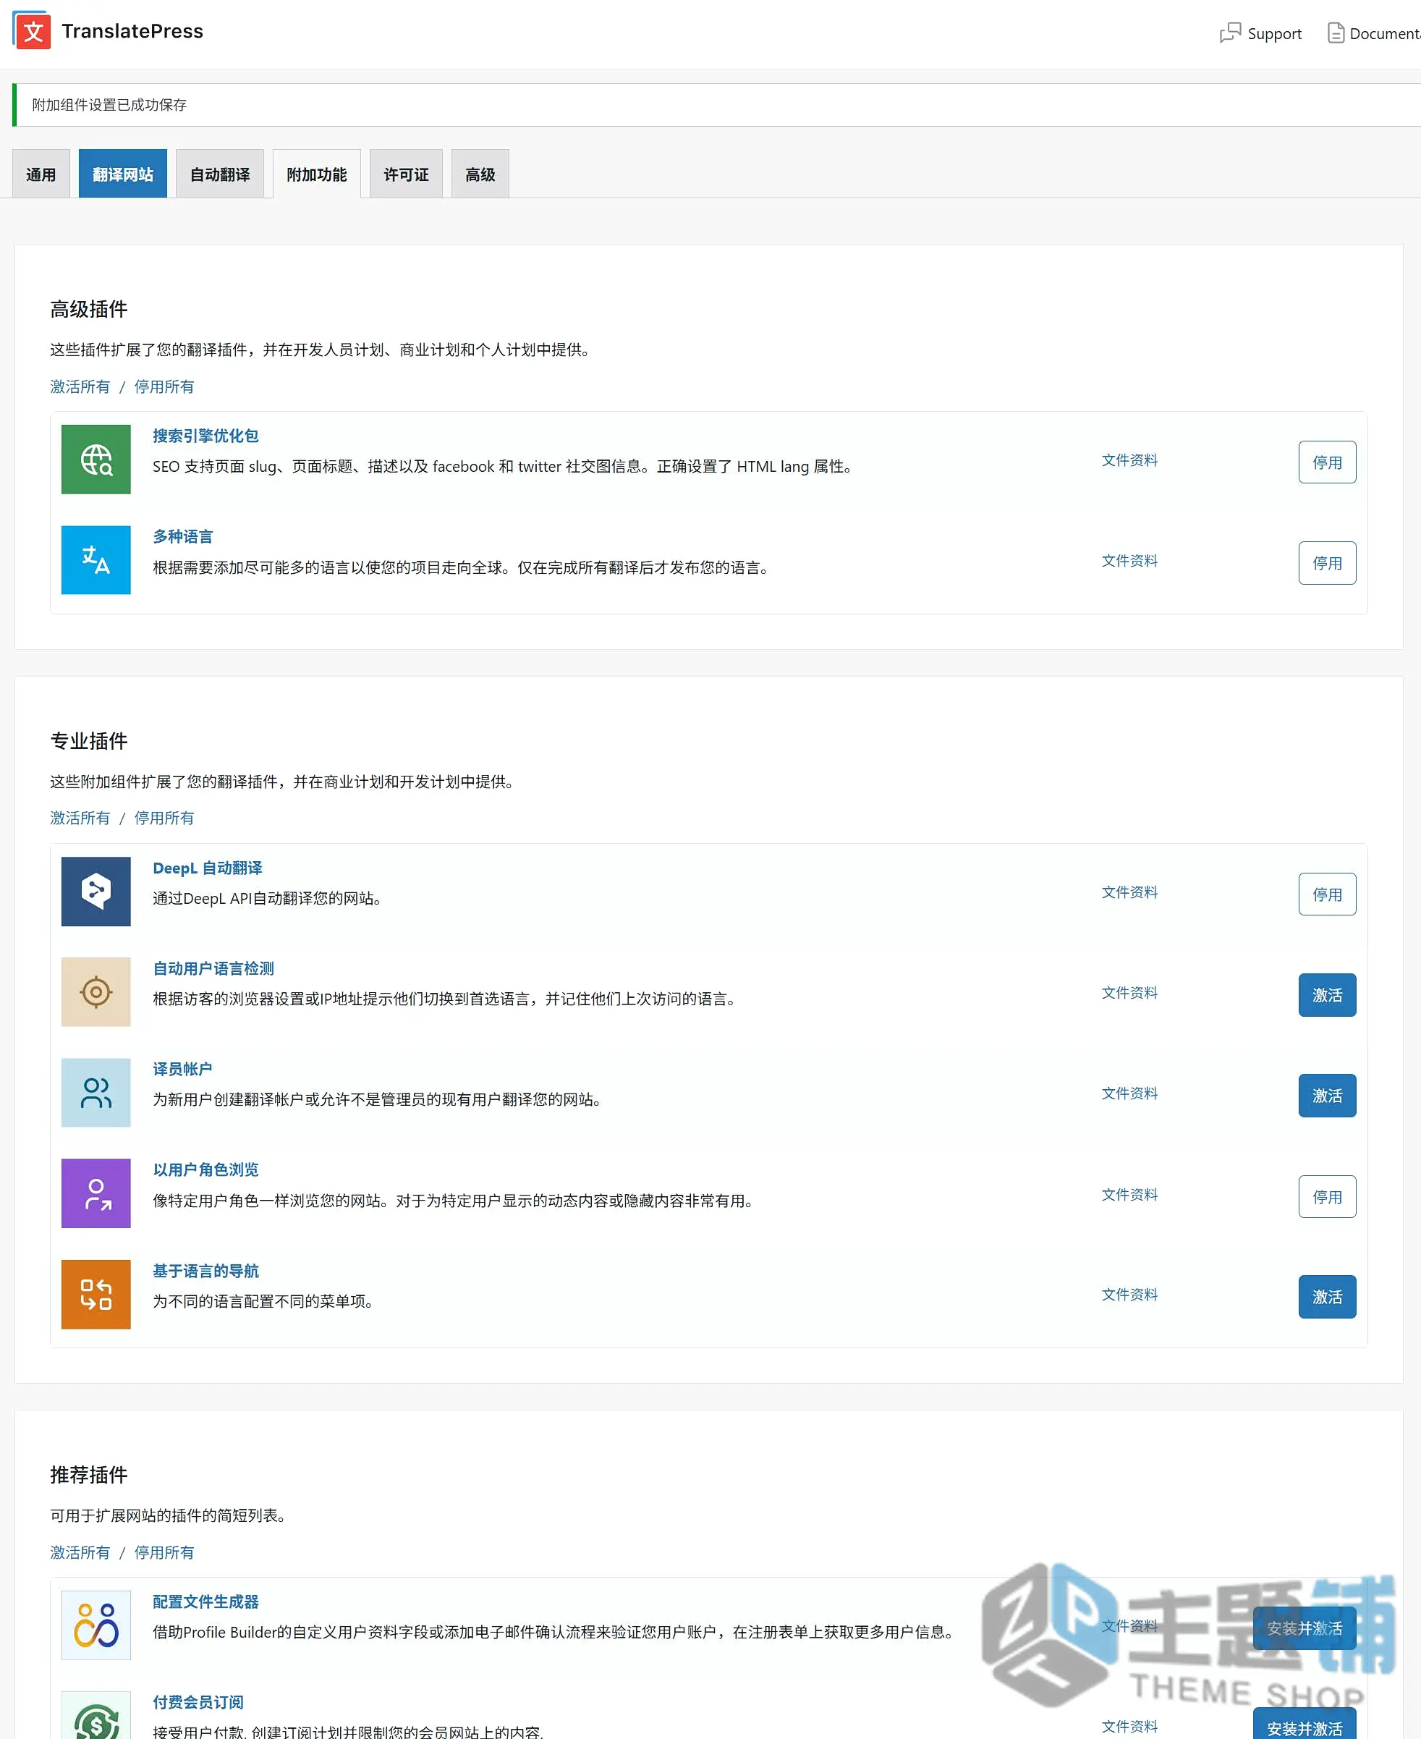The image size is (1421, 1739).
Task: Open 搜索引擎优化包 title link
Action: 205,436
